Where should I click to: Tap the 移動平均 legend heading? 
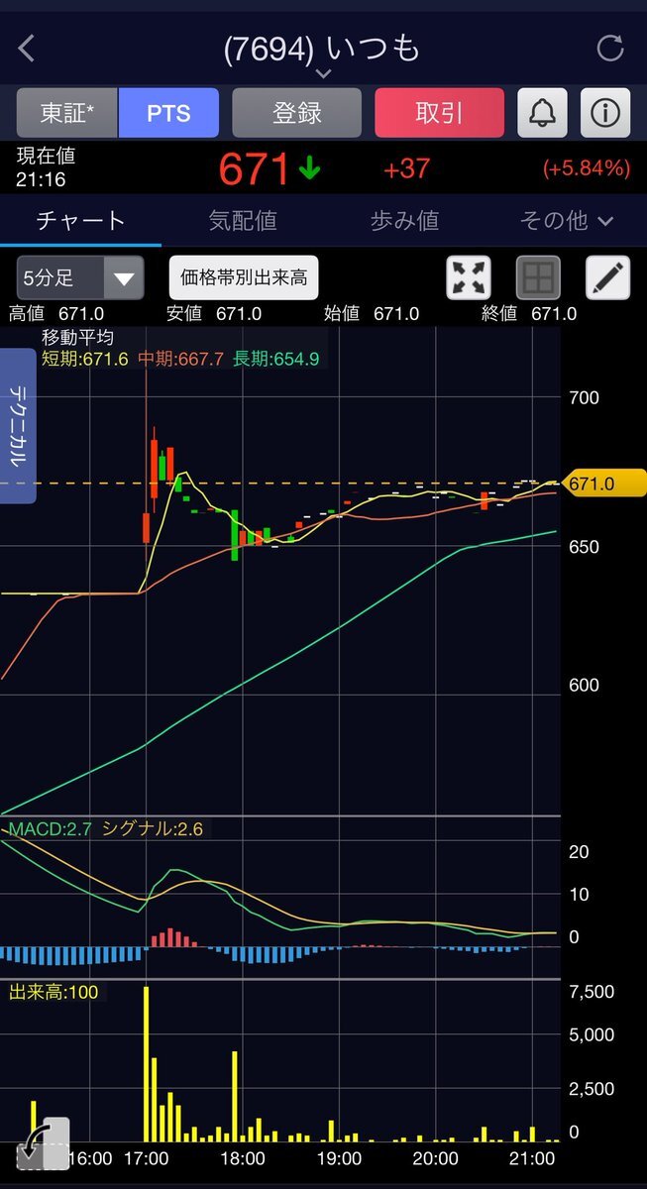pos(77,338)
